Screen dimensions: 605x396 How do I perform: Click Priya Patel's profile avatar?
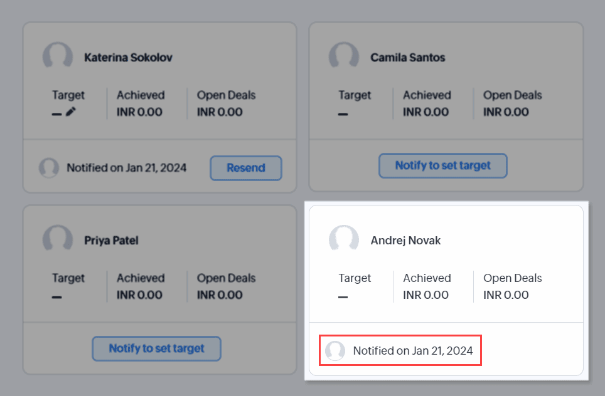58,240
